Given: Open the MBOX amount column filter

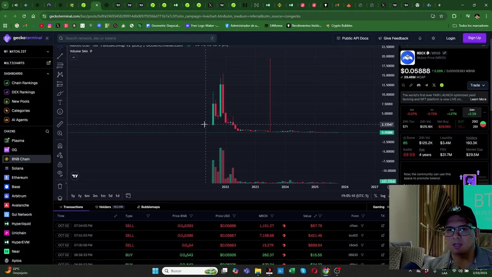Looking at the screenshot, I should (x=272, y=216).
